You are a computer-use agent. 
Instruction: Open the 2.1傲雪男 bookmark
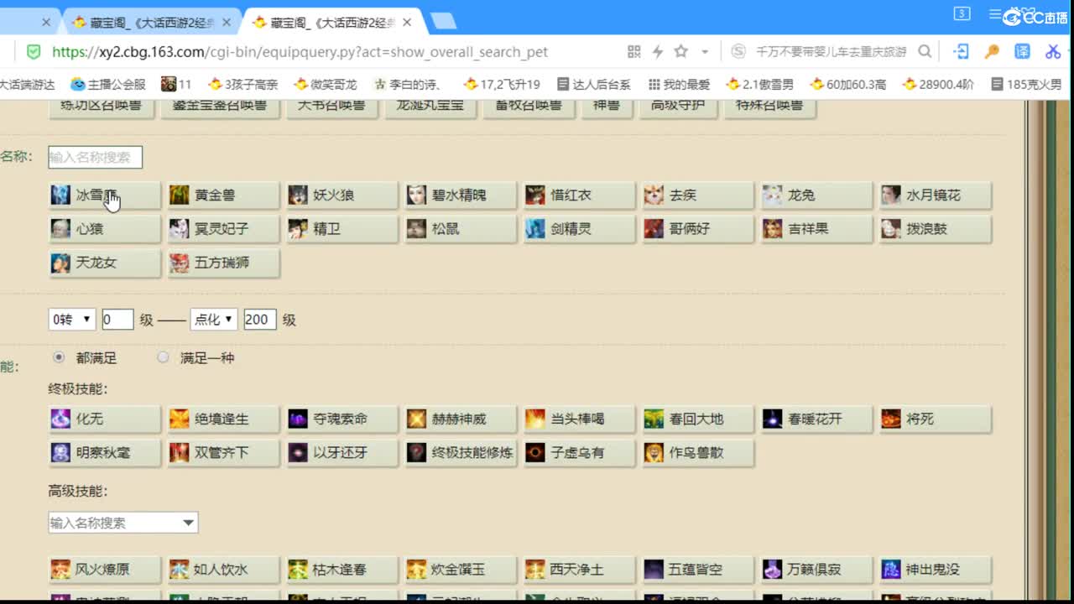click(x=759, y=84)
